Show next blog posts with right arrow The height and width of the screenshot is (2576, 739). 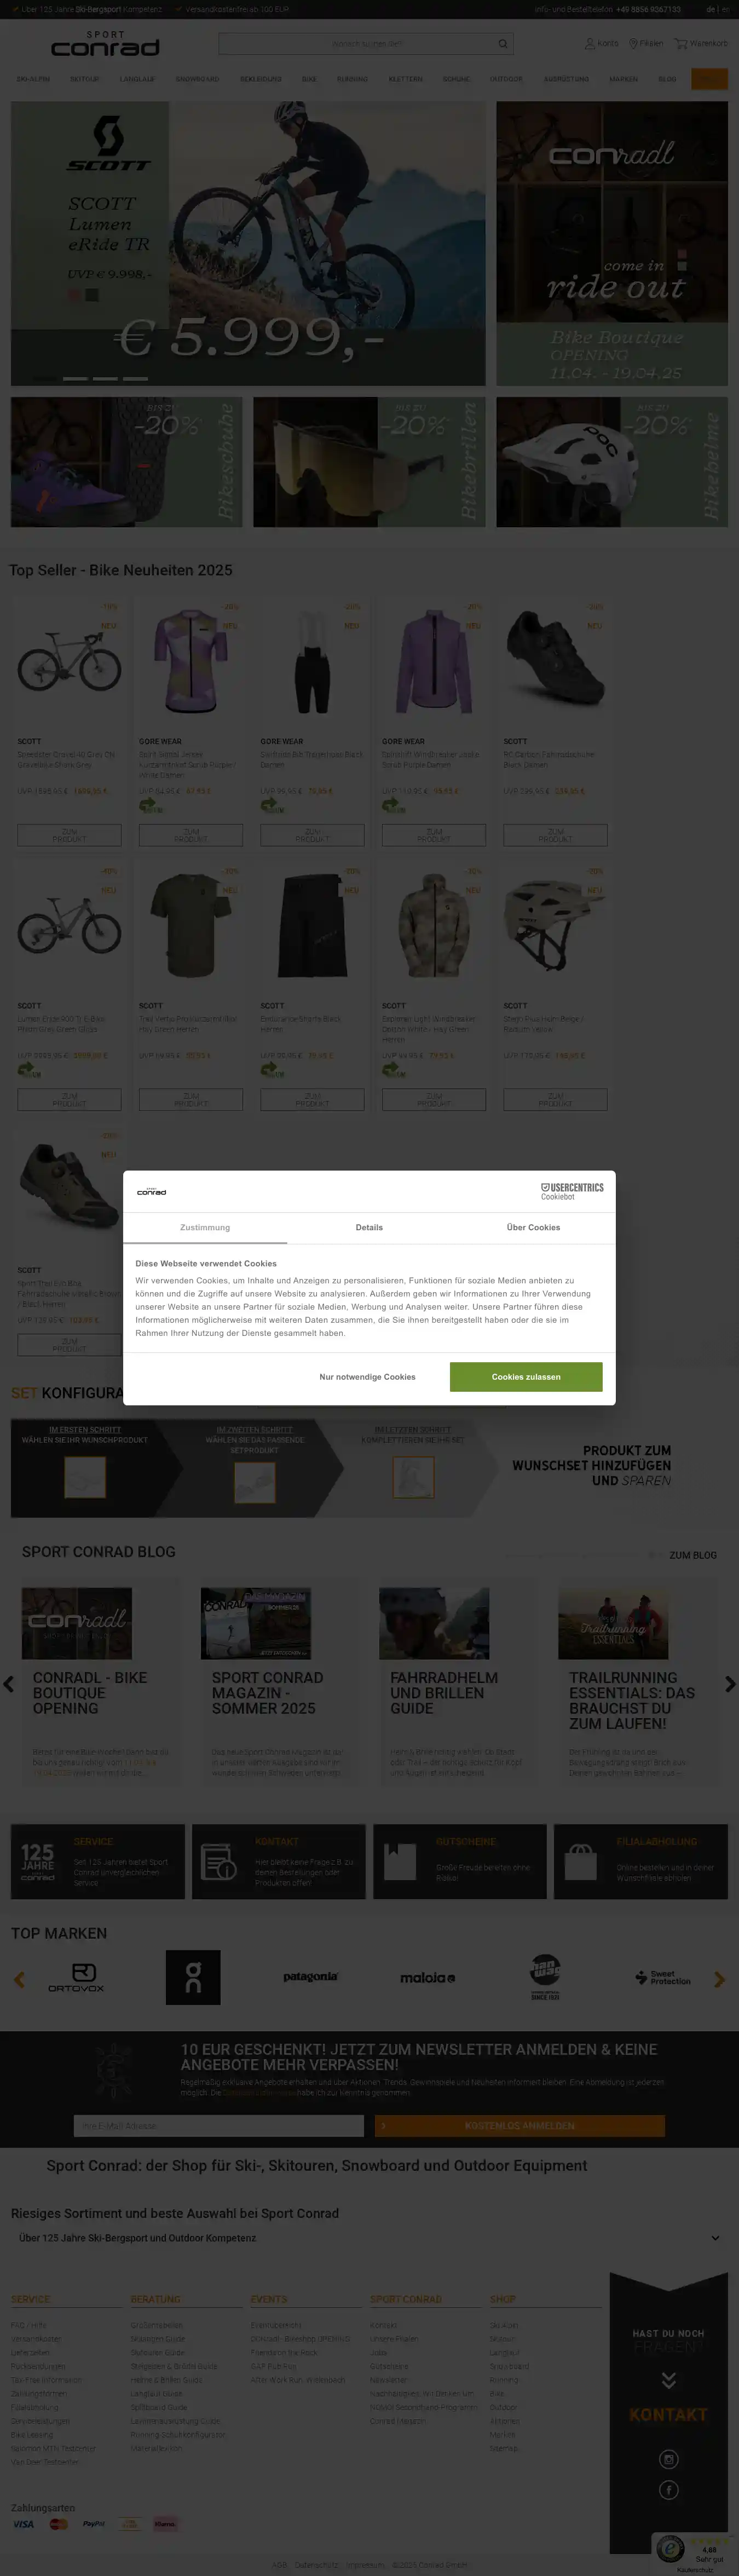click(x=730, y=1684)
